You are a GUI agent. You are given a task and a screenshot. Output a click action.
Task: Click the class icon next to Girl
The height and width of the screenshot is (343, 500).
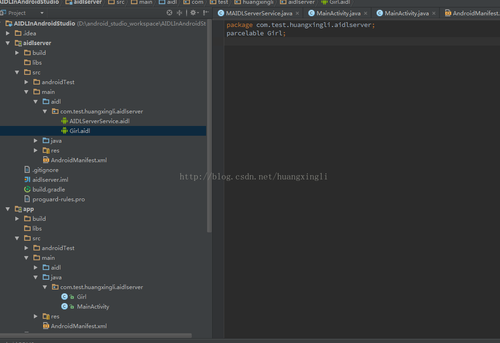tap(65, 297)
